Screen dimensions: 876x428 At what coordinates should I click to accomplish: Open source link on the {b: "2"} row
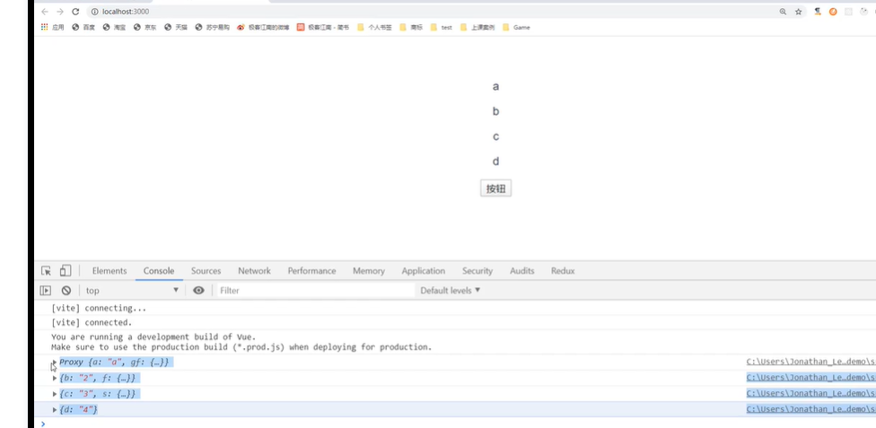coord(810,377)
